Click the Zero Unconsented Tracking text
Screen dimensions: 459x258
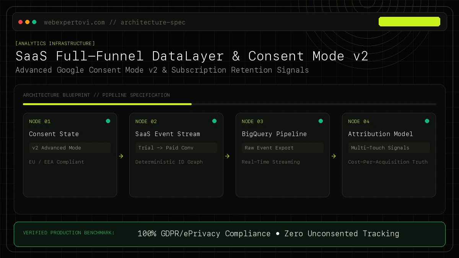342,234
